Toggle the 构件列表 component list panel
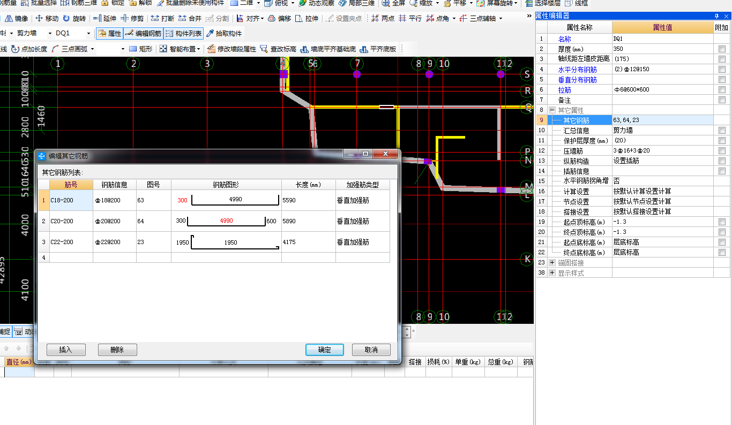The image size is (732, 425). pyautogui.click(x=183, y=33)
